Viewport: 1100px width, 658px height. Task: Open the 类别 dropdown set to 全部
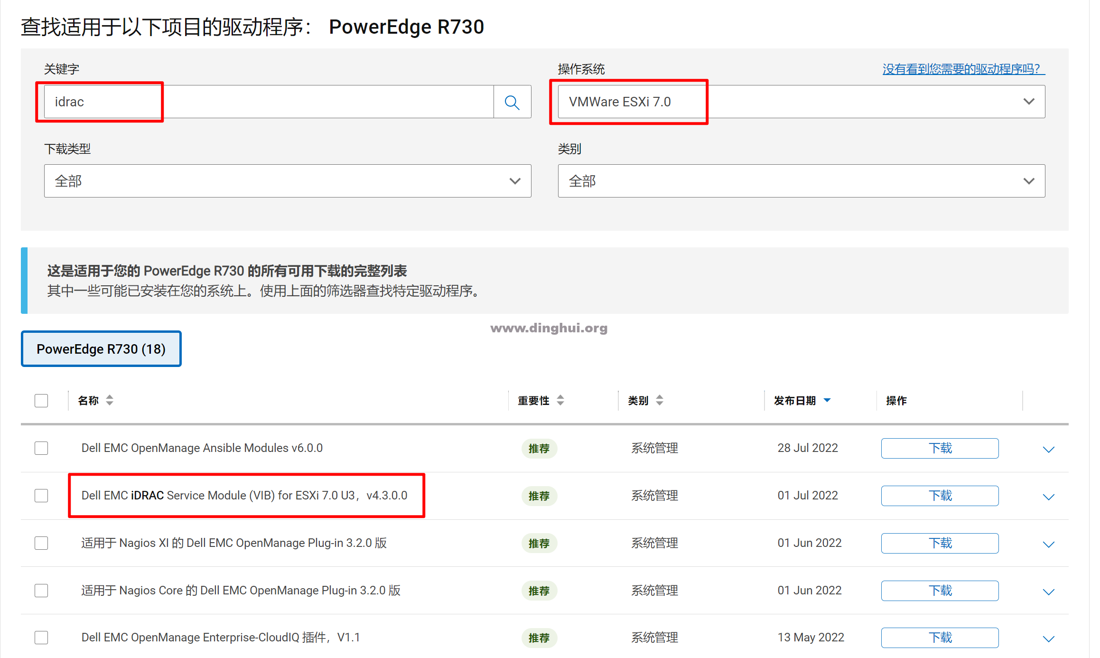801,181
